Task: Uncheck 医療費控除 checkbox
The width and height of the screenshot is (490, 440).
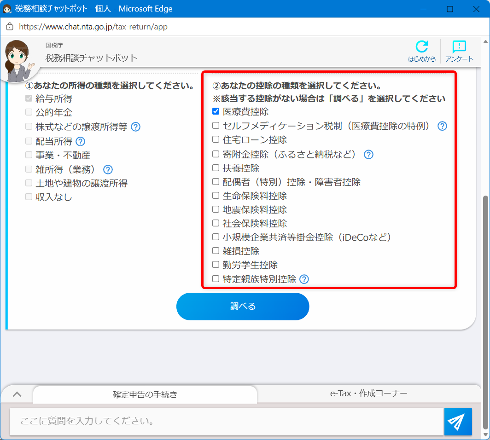Action: (x=216, y=111)
